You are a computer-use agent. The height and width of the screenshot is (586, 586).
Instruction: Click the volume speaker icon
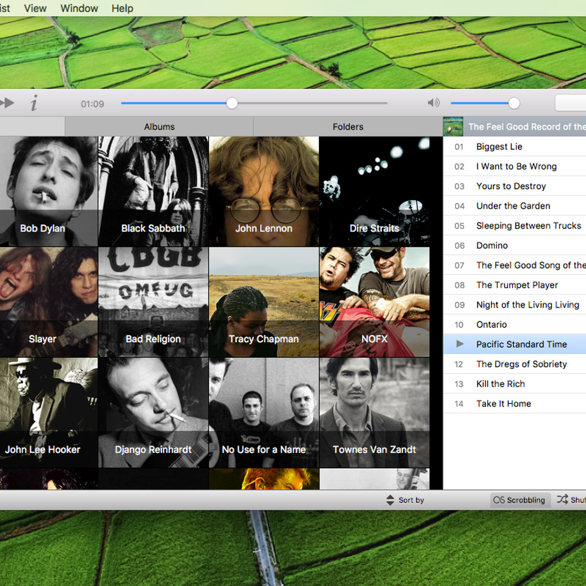point(433,103)
